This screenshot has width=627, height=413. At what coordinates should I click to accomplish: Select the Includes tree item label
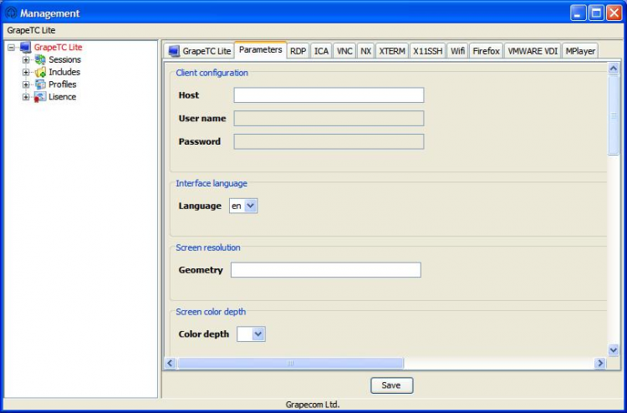click(64, 72)
